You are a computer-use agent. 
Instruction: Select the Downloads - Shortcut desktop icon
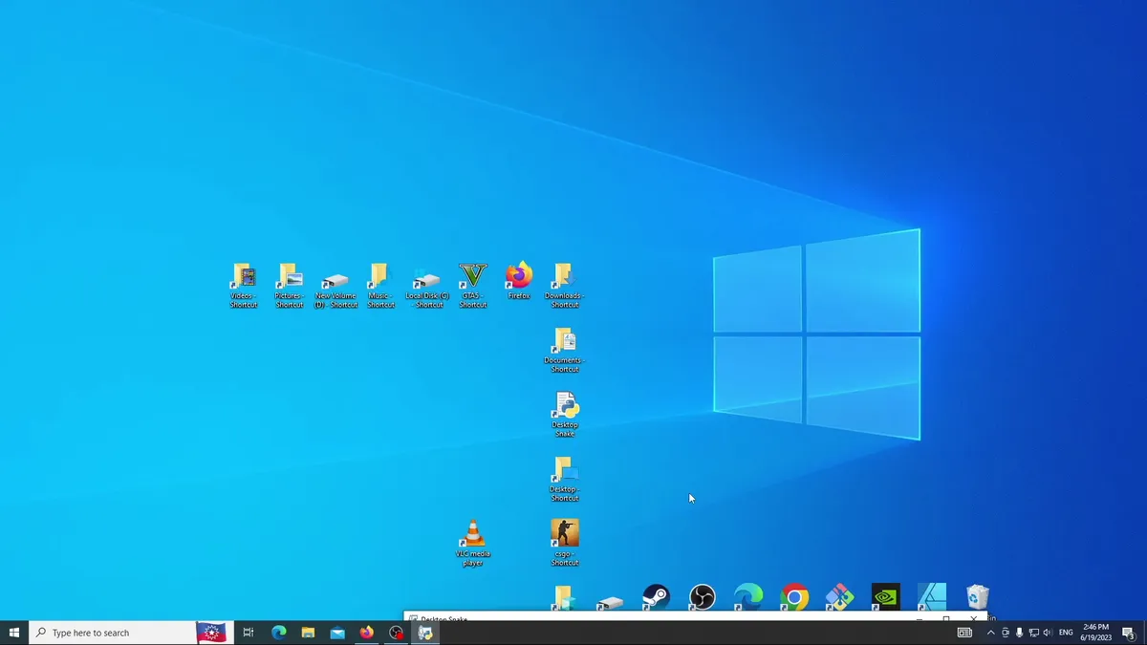(565, 285)
